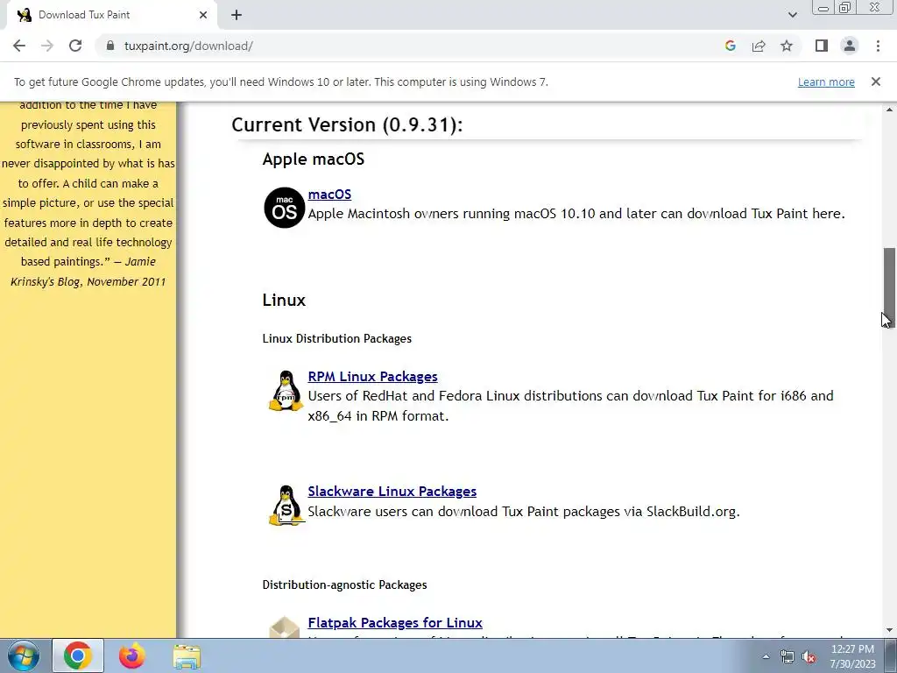Open the macOS download link
The width and height of the screenshot is (897, 673).
pyautogui.click(x=329, y=194)
